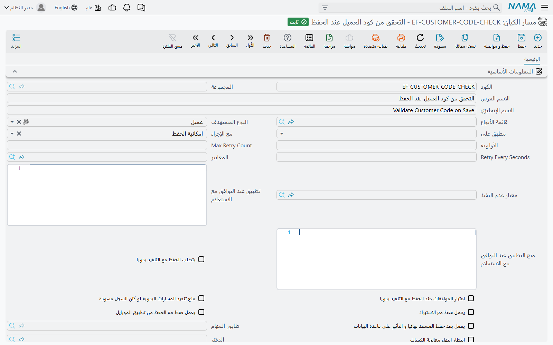Select the الرئيسية tab
Screen dimensions: 553x345
(x=532, y=59)
